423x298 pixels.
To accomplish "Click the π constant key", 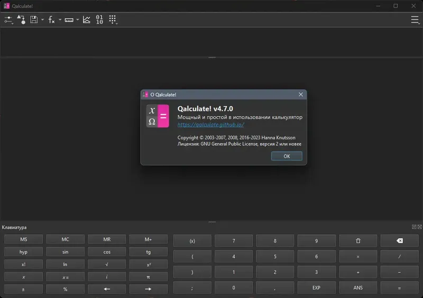I will click(148, 277).
